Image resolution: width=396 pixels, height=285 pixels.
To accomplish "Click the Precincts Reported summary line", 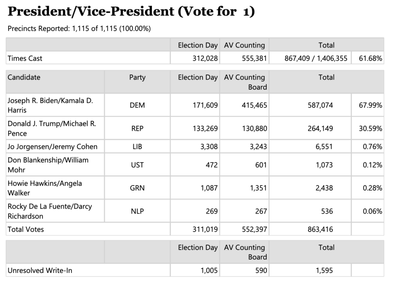I will click(x=79, y=29).
